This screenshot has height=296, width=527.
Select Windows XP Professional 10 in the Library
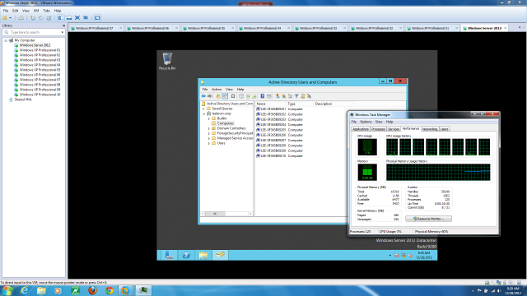[x=40, y=95]
